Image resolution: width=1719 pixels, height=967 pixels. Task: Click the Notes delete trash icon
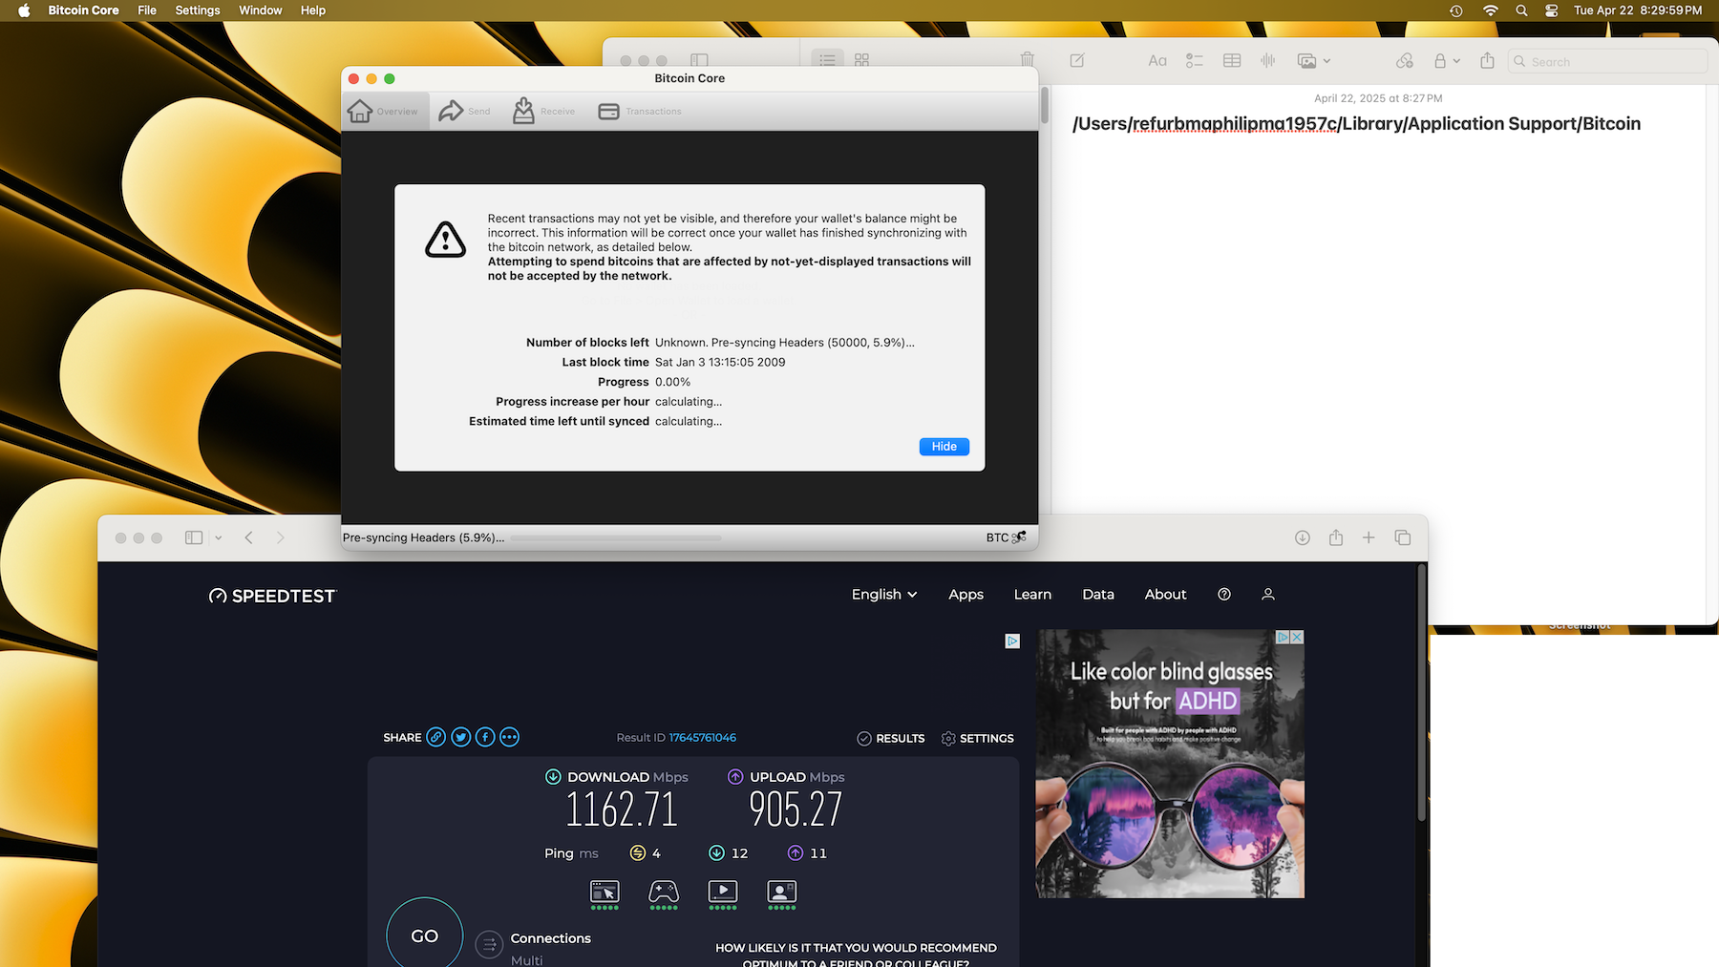[1027, 60]
